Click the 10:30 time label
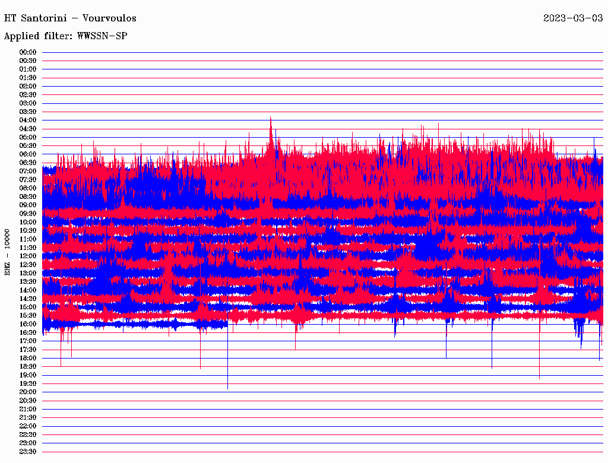 [x=28, y=231]
